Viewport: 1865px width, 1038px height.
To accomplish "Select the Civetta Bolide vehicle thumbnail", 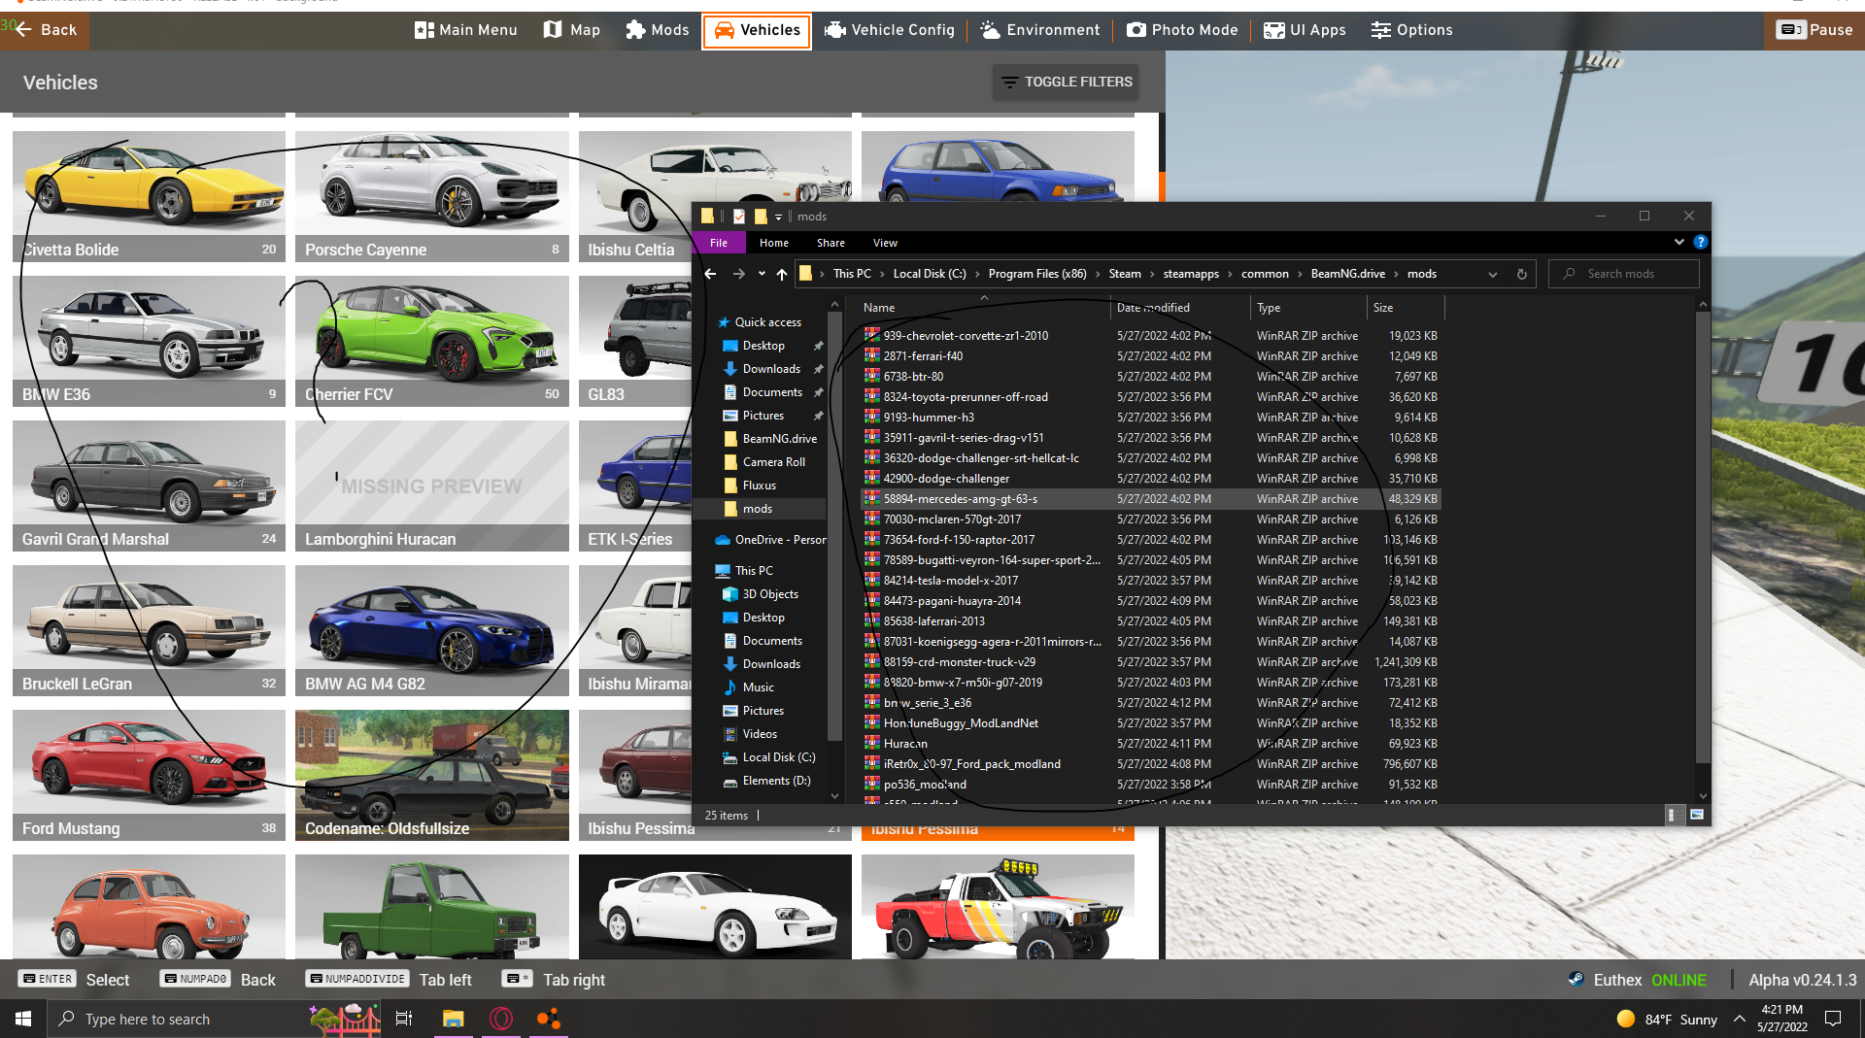I will [149, 196].
